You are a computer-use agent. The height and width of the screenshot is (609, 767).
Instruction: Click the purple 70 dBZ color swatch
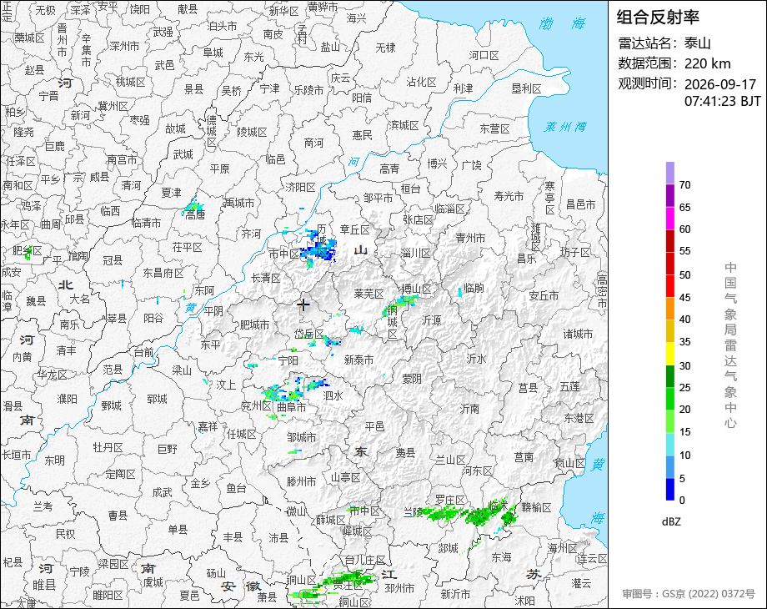click(670, 173)
